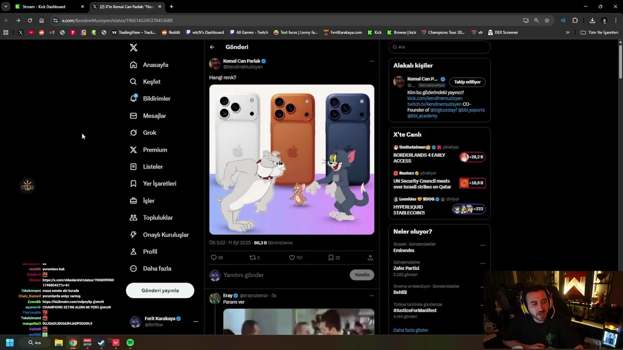Click Takip ediliyor button
Screen dimensions: 623x350
coord(467,82)
